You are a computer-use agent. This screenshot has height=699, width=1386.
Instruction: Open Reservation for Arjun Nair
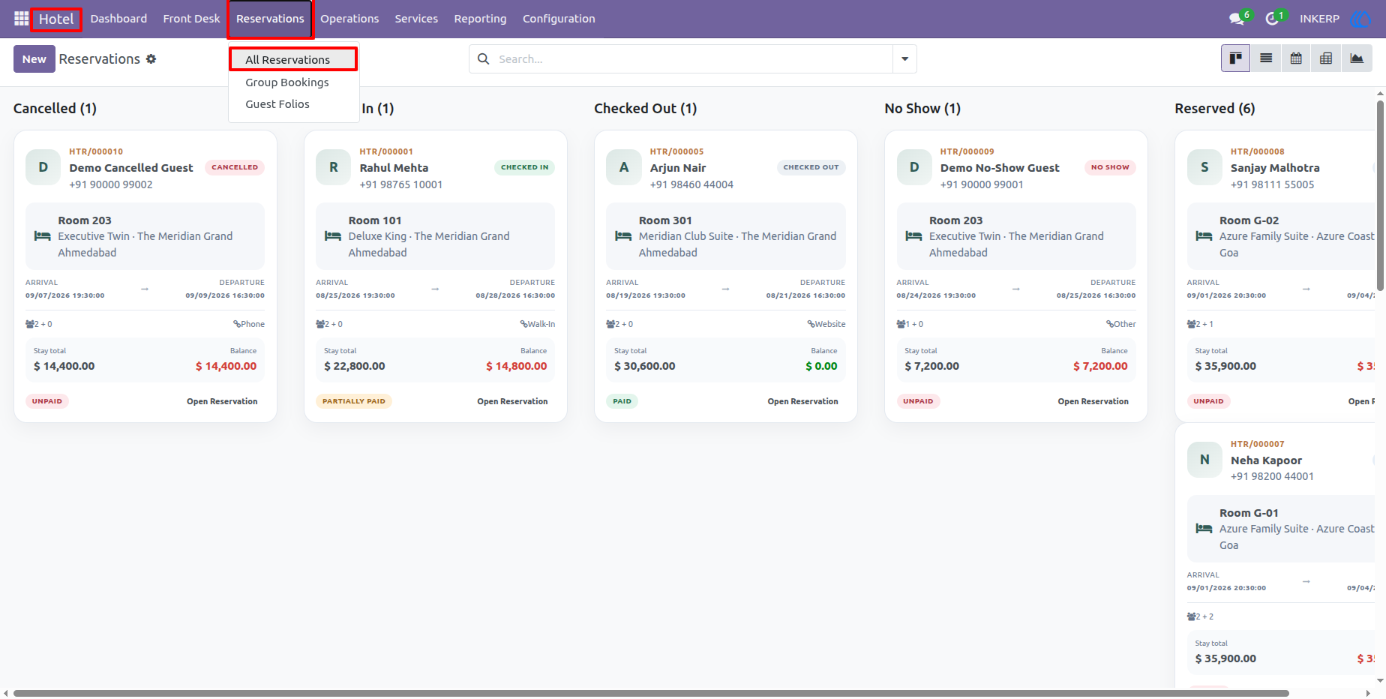[x=802, y=401]
